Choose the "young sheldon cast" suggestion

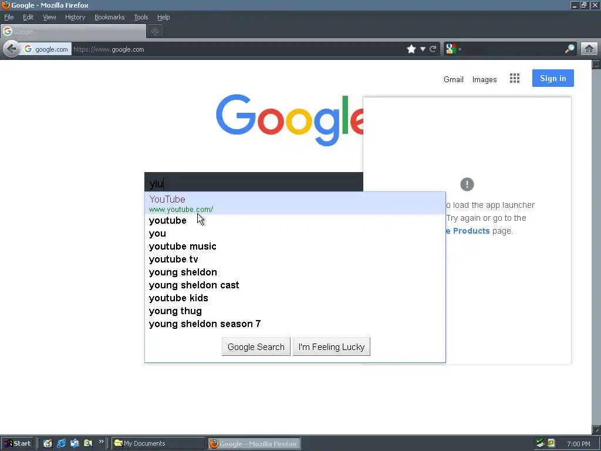pos(295,285)
